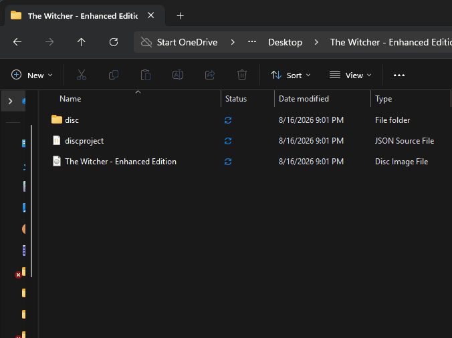Click the Delete trash can icon
Screen dimensions: 452x338
click(x=242, y=75)
